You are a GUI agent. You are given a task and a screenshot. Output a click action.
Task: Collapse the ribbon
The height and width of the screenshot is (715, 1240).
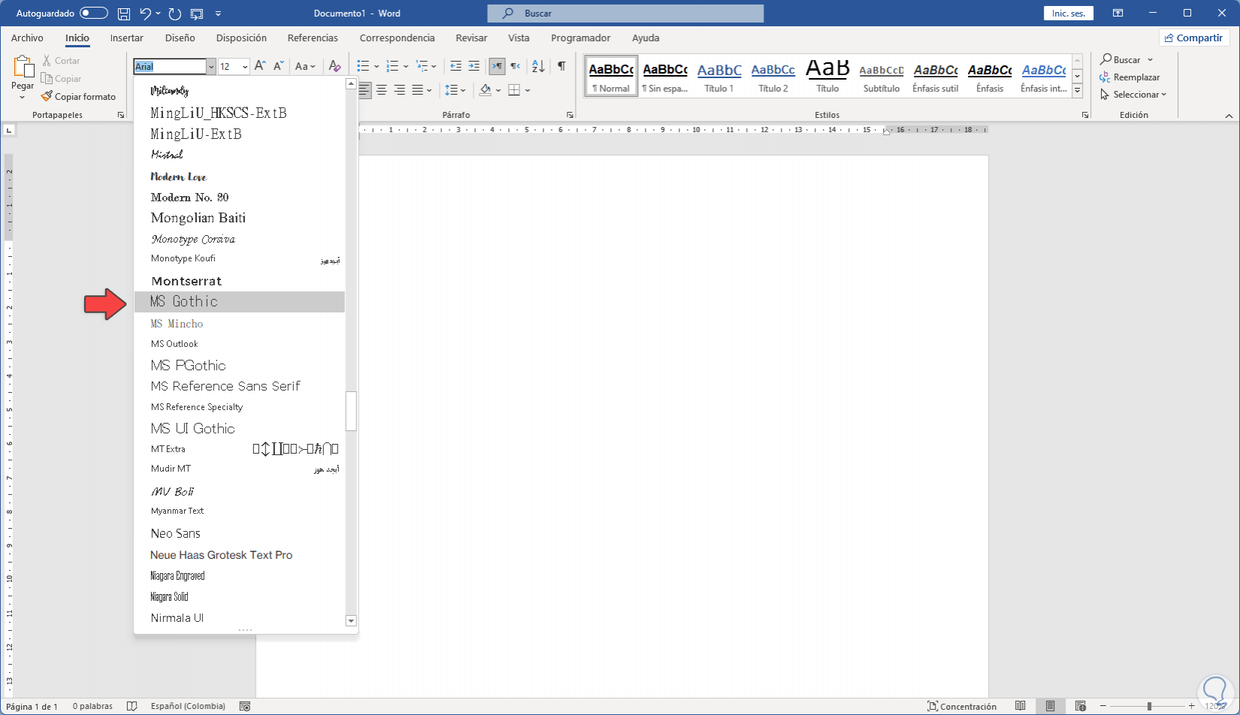(x=1229, y=116)
